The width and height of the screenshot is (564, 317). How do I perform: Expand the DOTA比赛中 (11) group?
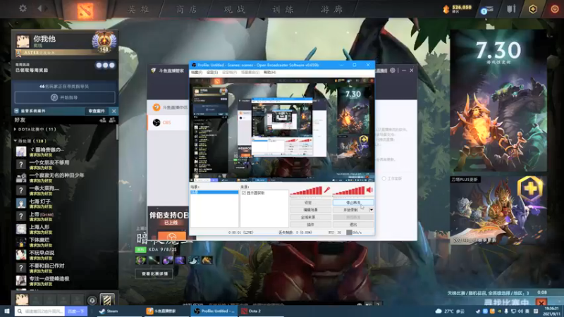click(35, 130)
